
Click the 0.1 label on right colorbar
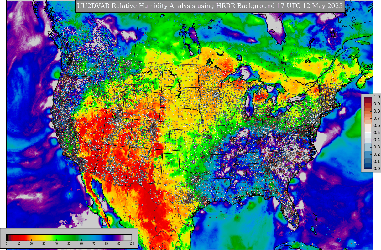[x=377, y=162]
